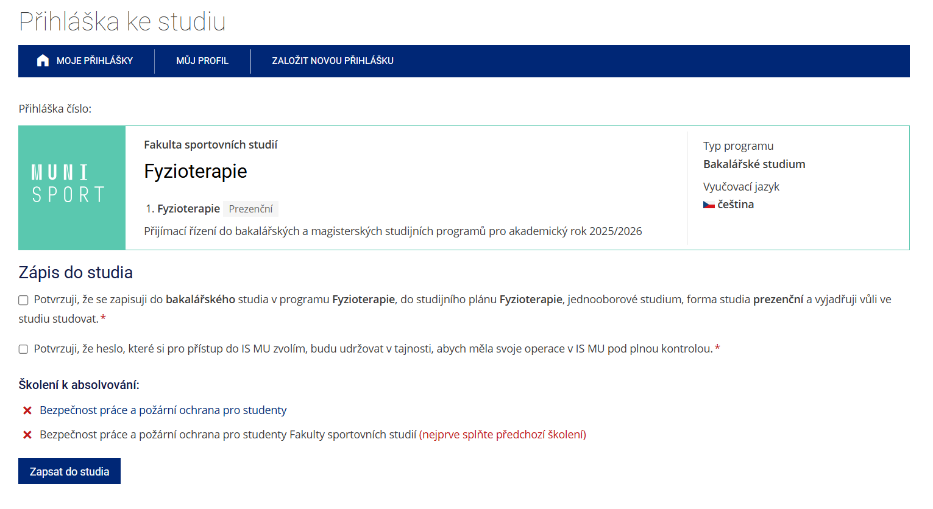933x509 pixels.
Task: Click the Typ programu label
Action: point(738,146)
